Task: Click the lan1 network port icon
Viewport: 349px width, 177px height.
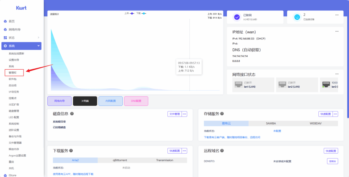Action: pos(238,85)
